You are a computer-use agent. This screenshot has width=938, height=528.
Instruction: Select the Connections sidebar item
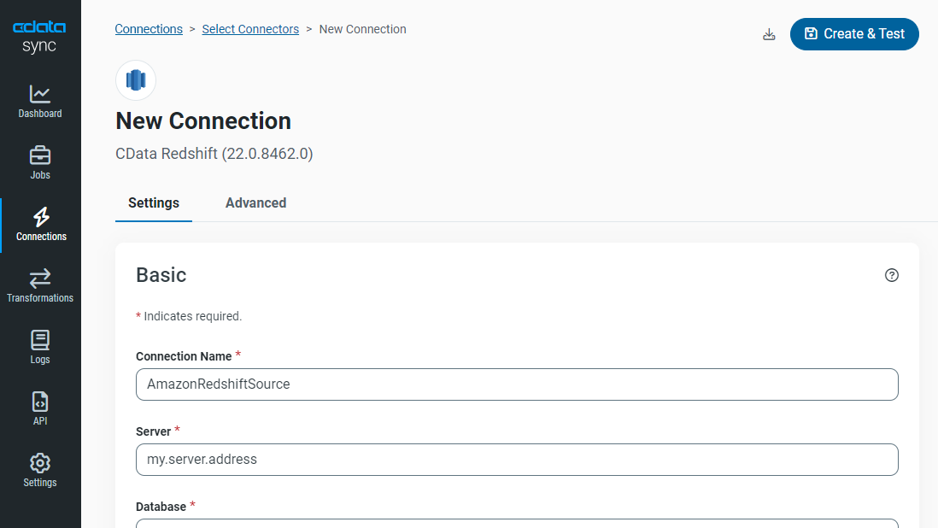(x=41, y=224)
